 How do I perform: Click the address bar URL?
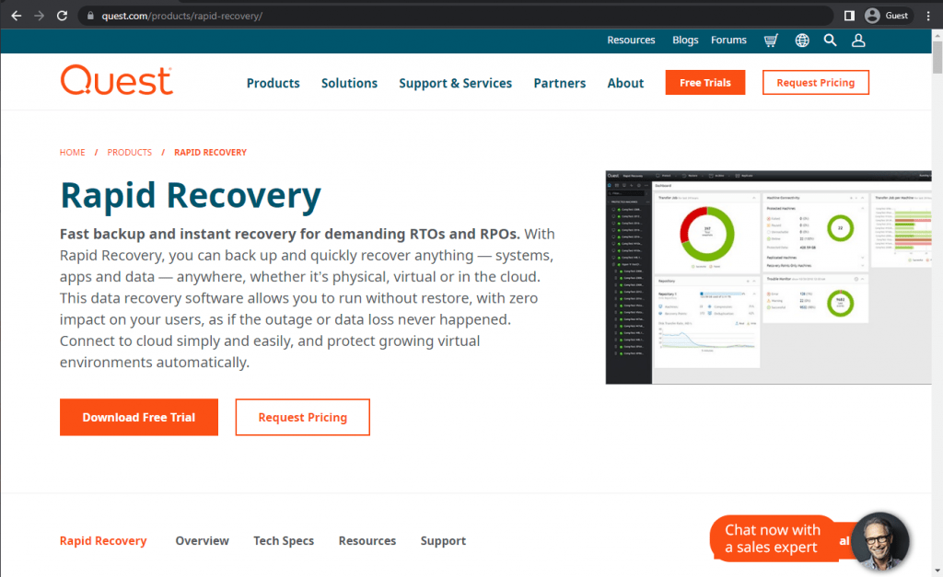[181, 16]
